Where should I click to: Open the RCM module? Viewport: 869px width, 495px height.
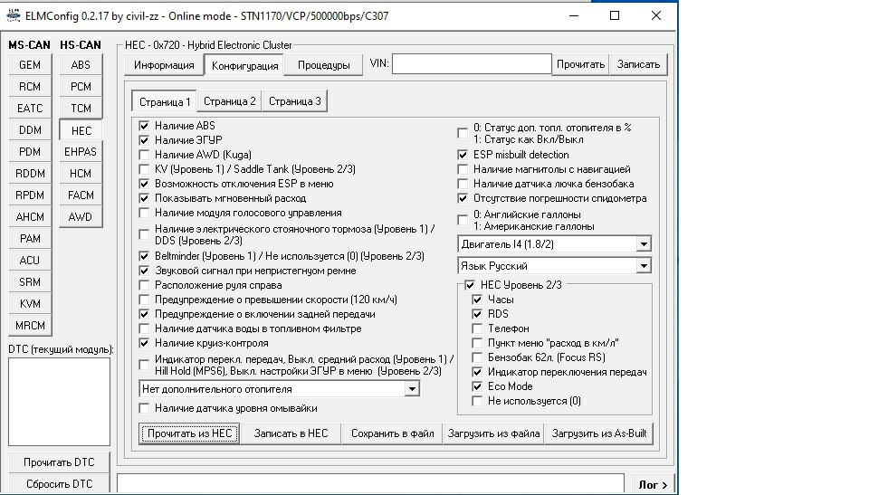coord(30,87)
